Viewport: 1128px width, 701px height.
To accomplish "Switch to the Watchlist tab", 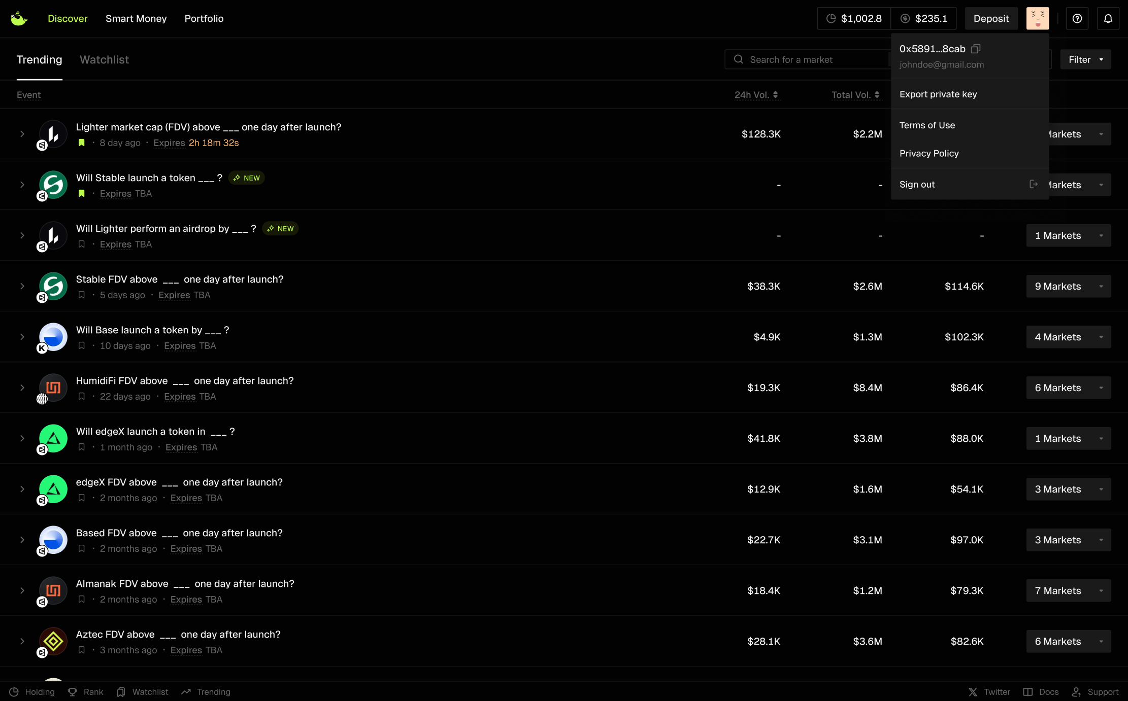I will point(104,59).
